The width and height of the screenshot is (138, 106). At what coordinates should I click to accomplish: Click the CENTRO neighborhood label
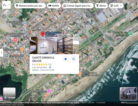91,17
